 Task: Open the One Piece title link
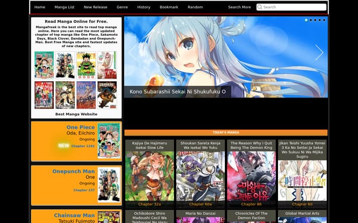tap(81, 127)
